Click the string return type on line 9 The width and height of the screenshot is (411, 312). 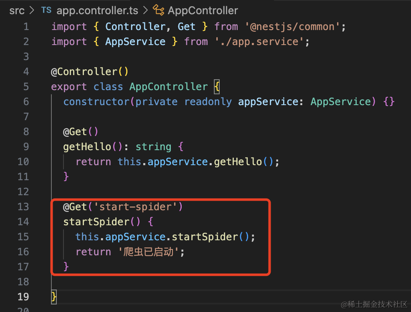tap(153, 147)
